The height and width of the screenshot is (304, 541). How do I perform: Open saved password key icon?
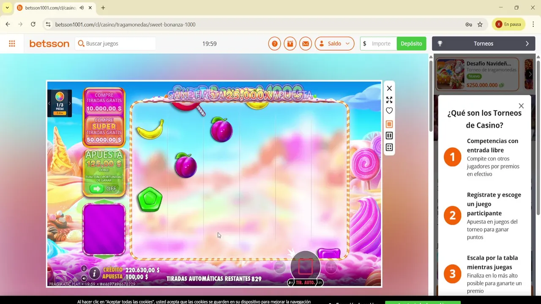pyautogui.click(x=469, y=24)
